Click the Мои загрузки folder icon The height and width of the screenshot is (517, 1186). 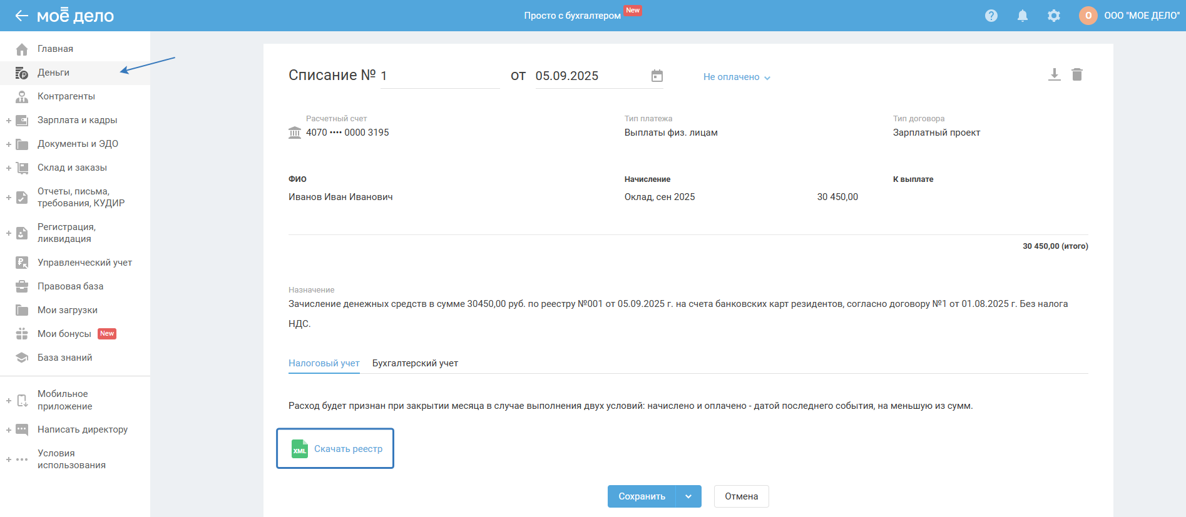(22, 310)
